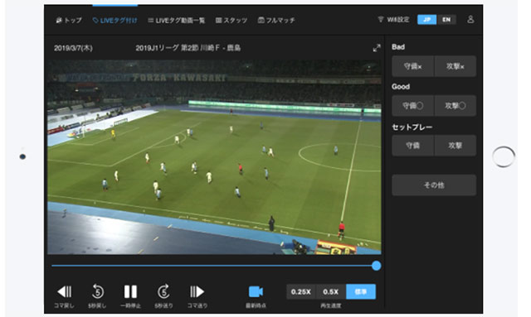Expand video to fullscreen

[376, 48]
